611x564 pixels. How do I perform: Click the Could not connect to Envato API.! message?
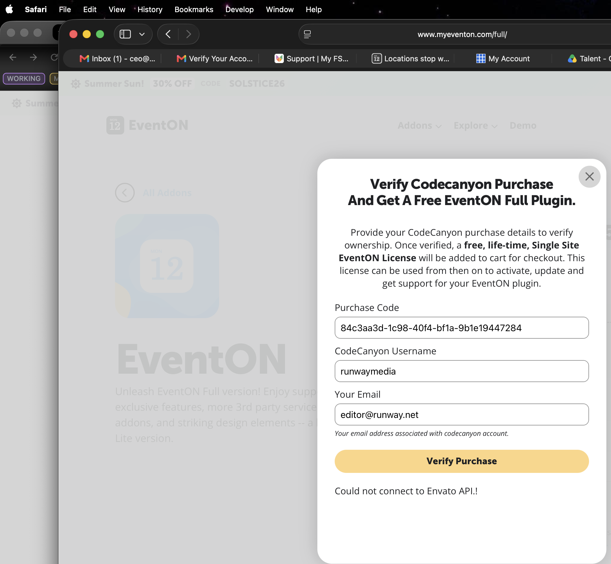[406, 491]
